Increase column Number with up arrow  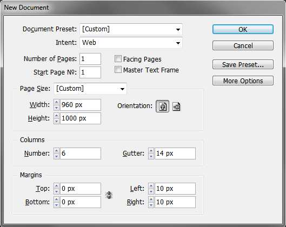[57, 151]
